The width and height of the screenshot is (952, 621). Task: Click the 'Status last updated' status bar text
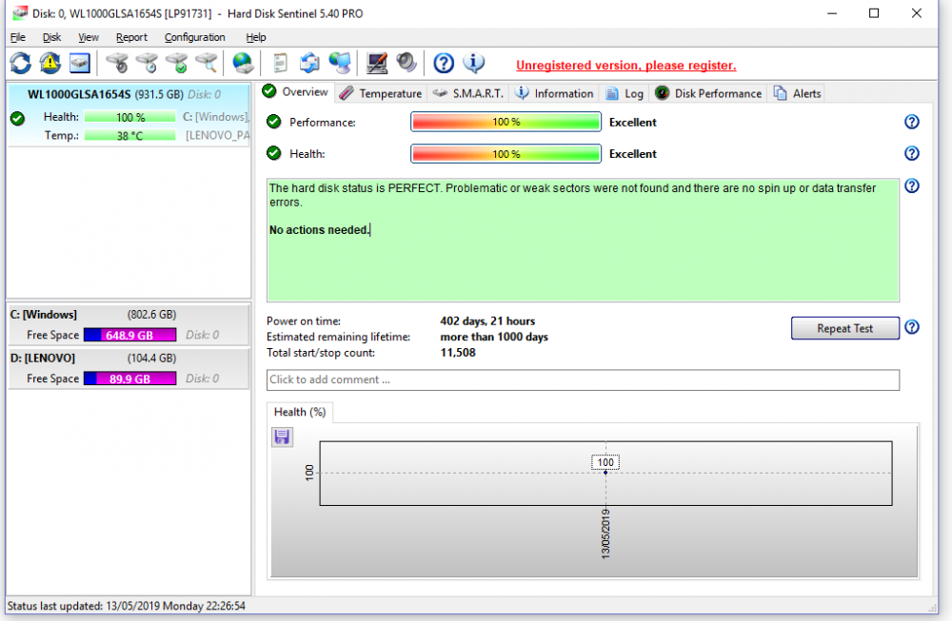click(127, 606)
